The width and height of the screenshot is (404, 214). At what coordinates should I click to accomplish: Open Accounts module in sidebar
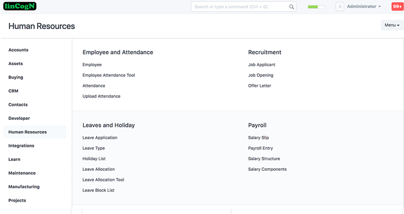(19, 50)
